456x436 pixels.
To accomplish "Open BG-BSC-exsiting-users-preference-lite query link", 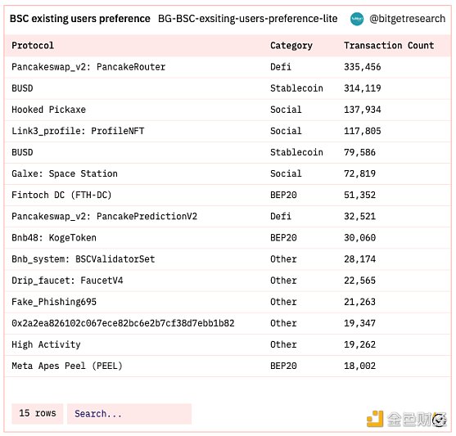I will 248,19.
